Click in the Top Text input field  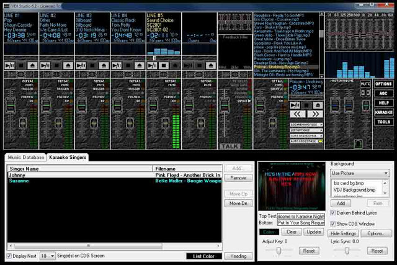(301, 217)
